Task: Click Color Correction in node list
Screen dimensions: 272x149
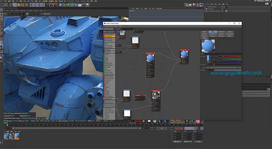Action: click(x=110, y=78)
